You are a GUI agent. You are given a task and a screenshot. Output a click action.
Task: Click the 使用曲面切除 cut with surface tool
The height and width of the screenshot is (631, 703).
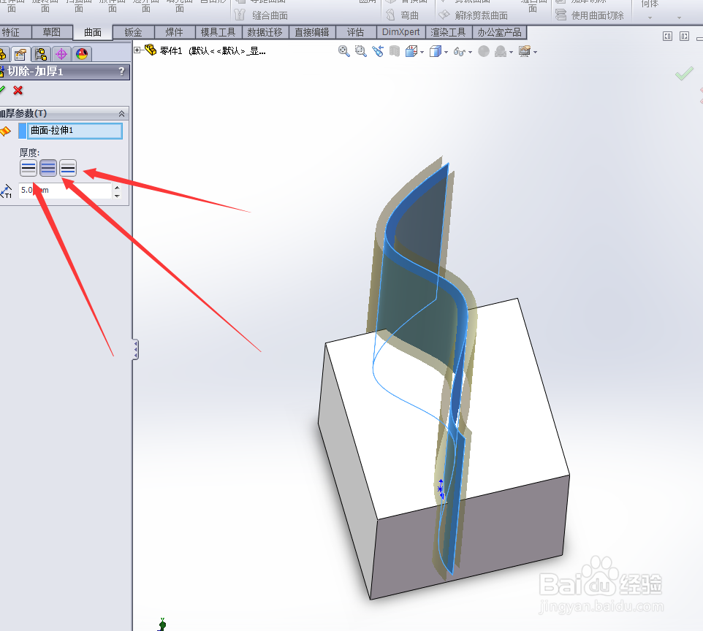point(590,15)
